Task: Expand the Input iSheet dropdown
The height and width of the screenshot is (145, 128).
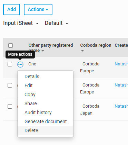Action: point(21,23)
